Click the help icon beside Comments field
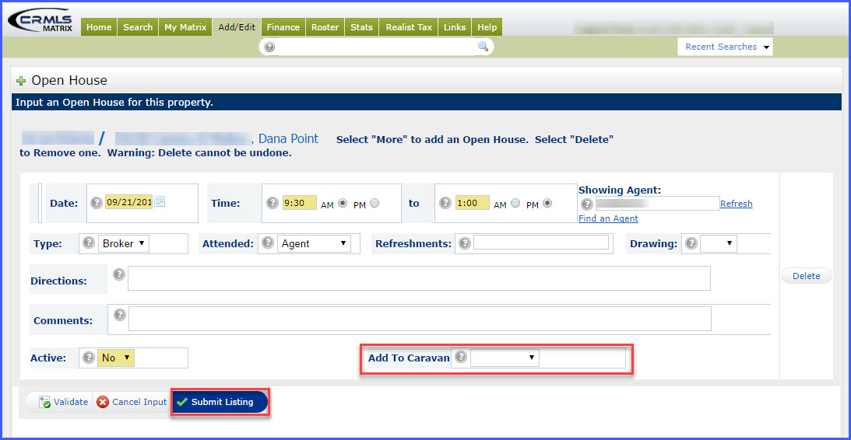 pos(120,315)
